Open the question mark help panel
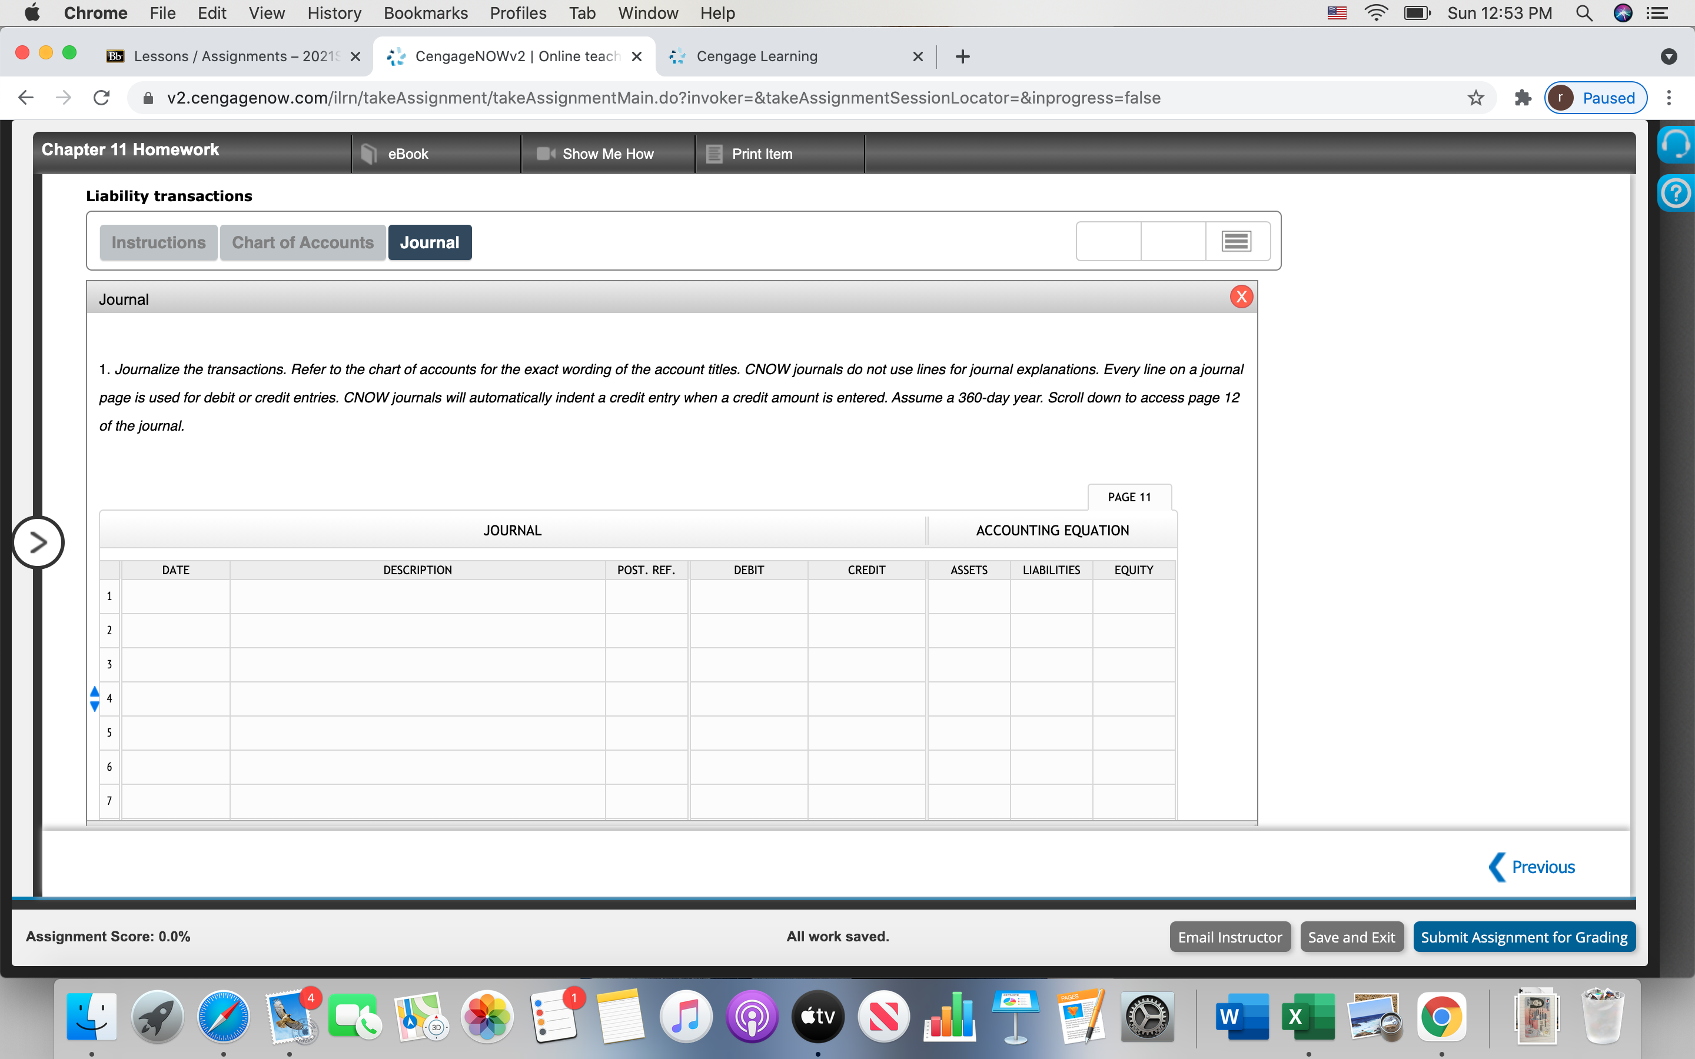The image size is (1695, 1059). point(1677,192)
